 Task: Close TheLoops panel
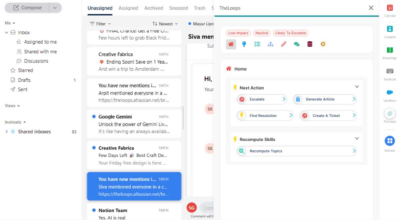point(371,8)
